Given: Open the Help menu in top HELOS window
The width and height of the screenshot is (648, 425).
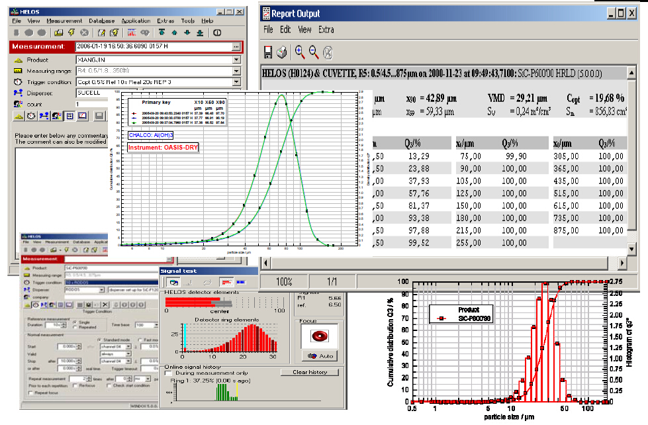Looking at the screenshot, I should (207, 21).
